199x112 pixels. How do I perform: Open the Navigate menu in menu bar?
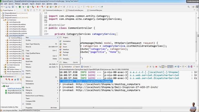click(25, 4)
